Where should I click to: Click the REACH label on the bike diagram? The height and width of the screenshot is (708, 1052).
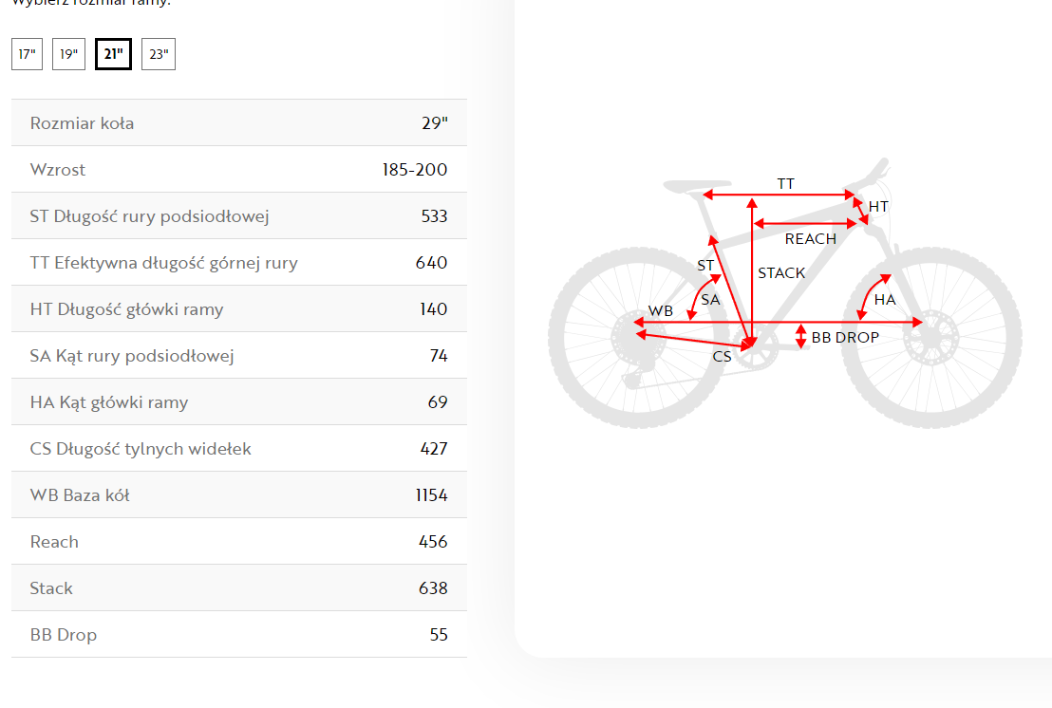coord(810,239)
